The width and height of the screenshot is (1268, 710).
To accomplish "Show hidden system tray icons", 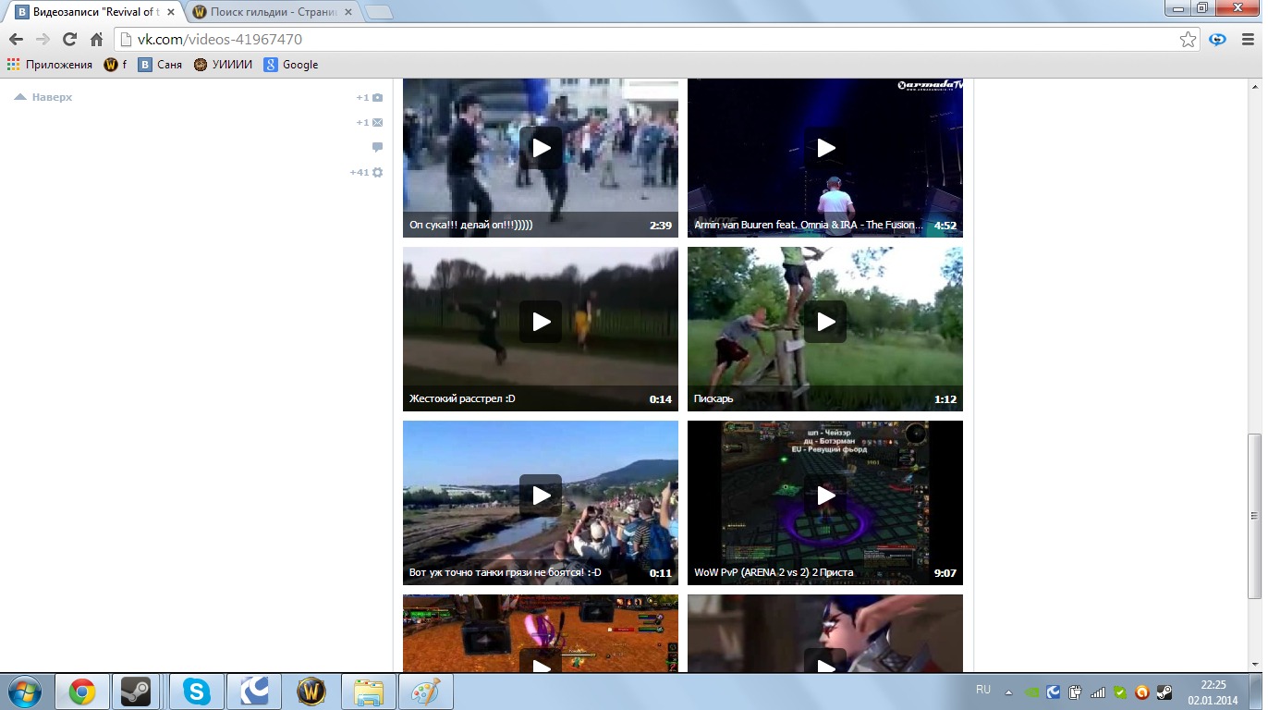I will [1008, 692].
